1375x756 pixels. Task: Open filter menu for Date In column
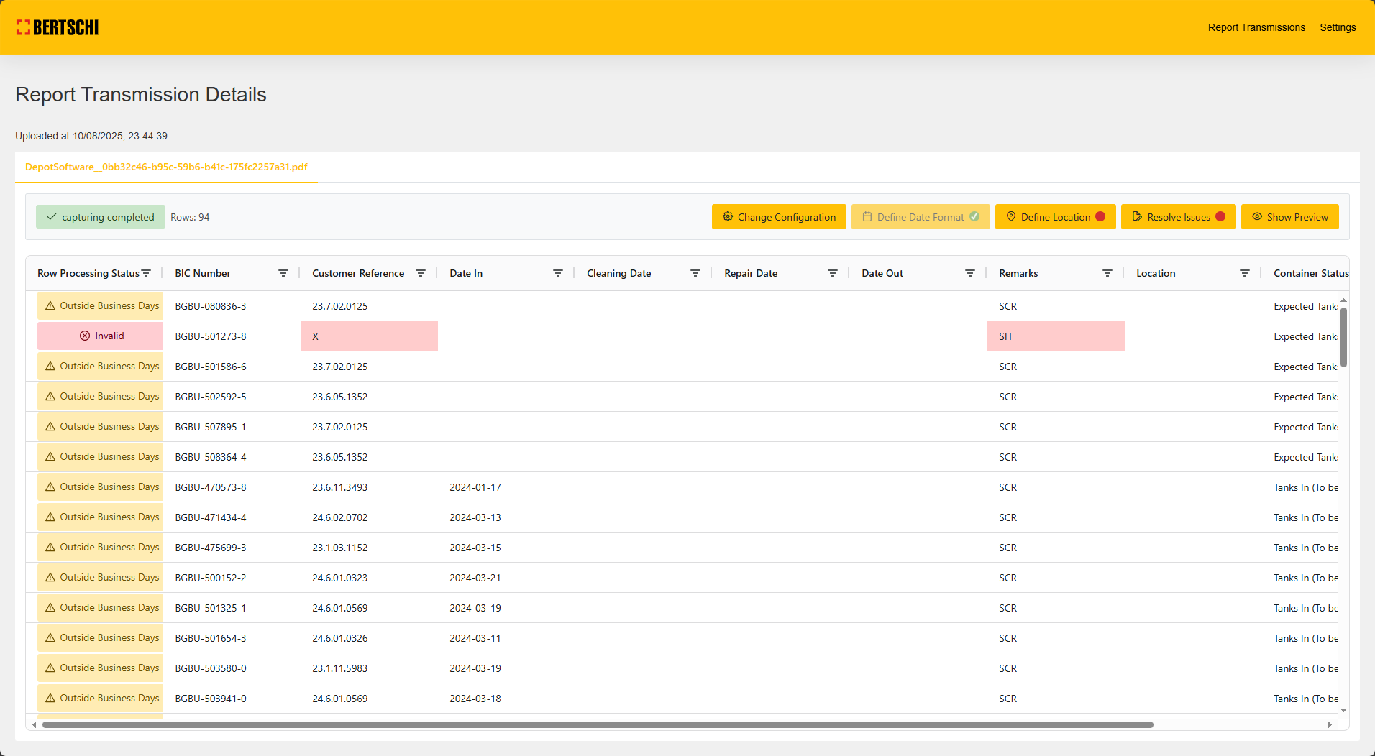click(558, 273)
